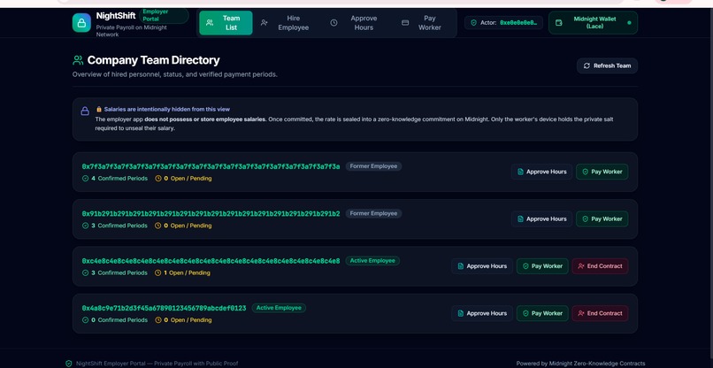Viewport: 713px width, 368px height.
Task: Open the Midnight Wallet (Lace) button
Action: tap(593, 23)
